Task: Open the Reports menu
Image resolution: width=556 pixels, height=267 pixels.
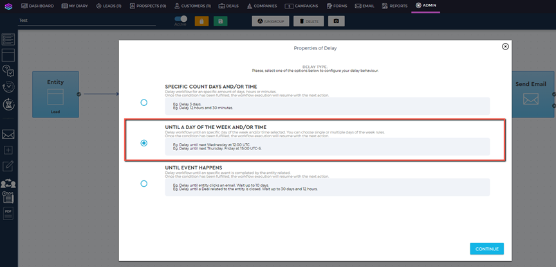Action: pos(394,6)
